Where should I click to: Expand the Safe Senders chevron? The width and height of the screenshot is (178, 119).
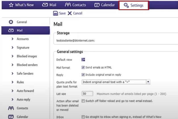(12, 73)
